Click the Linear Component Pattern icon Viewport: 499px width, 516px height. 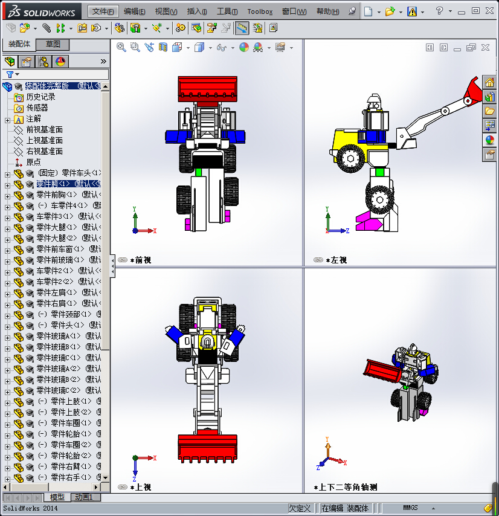(x=60, y=28)
